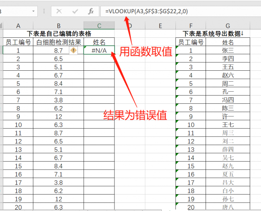261x211 pixels.
Task: Select the 3.8 result for employee 7
Action: click(59, 100)
